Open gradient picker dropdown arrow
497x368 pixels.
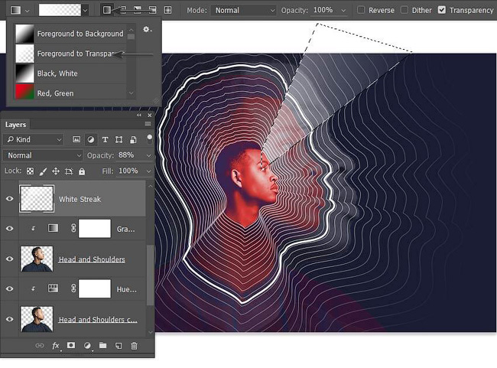click(x=85, y=11)
